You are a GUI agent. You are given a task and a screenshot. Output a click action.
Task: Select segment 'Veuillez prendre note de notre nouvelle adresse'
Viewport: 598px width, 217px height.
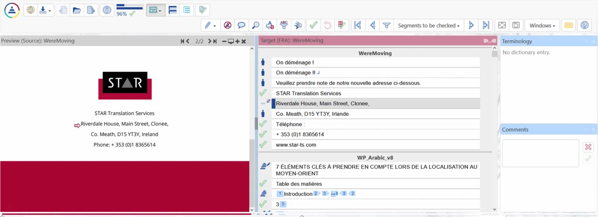click(x=376, y=83)
